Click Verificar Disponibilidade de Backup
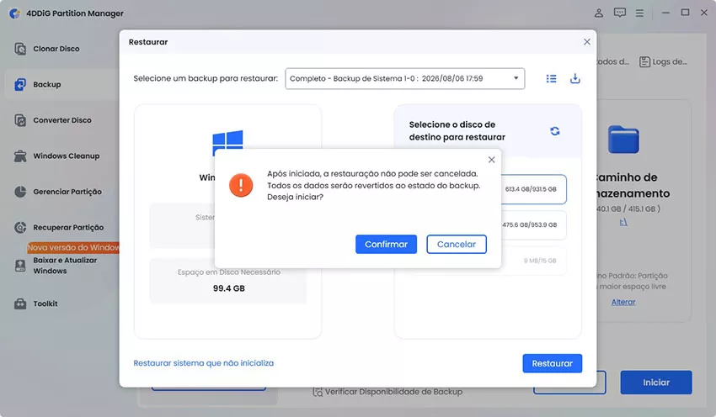 point(387,392)
